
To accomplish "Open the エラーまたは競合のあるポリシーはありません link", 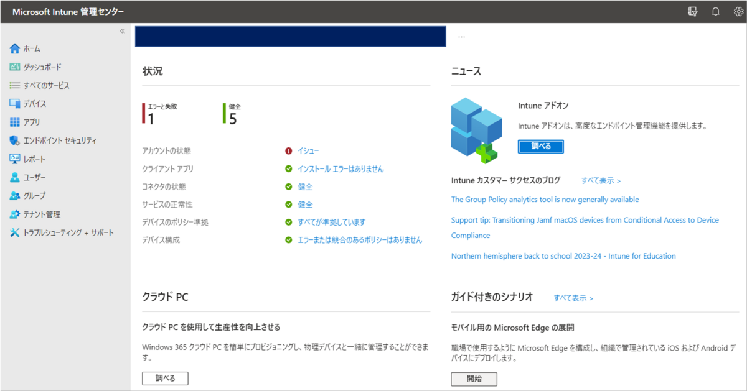I will (360, 240).
